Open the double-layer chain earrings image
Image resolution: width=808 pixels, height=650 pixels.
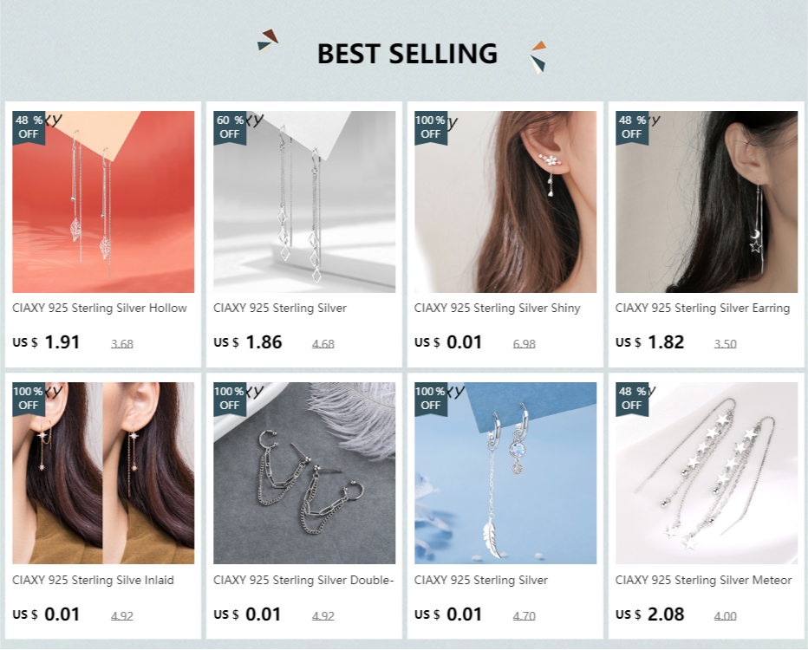(304, 473)
